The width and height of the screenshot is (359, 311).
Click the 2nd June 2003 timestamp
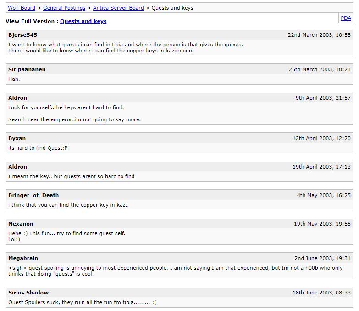(x=322, y=258)
